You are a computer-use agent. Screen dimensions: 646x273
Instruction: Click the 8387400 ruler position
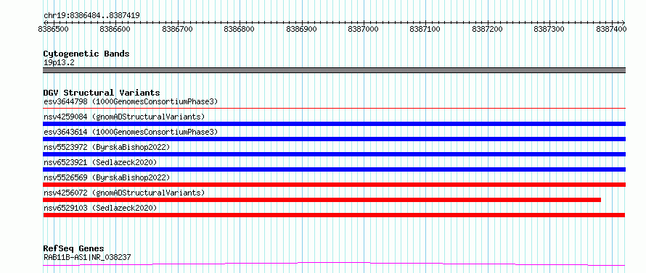tap(611, 29)
